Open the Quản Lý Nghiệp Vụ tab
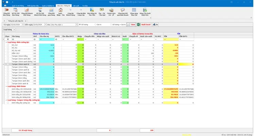Image resolution: width=255 pixels, height=136 pixels. tap(49, 6)
